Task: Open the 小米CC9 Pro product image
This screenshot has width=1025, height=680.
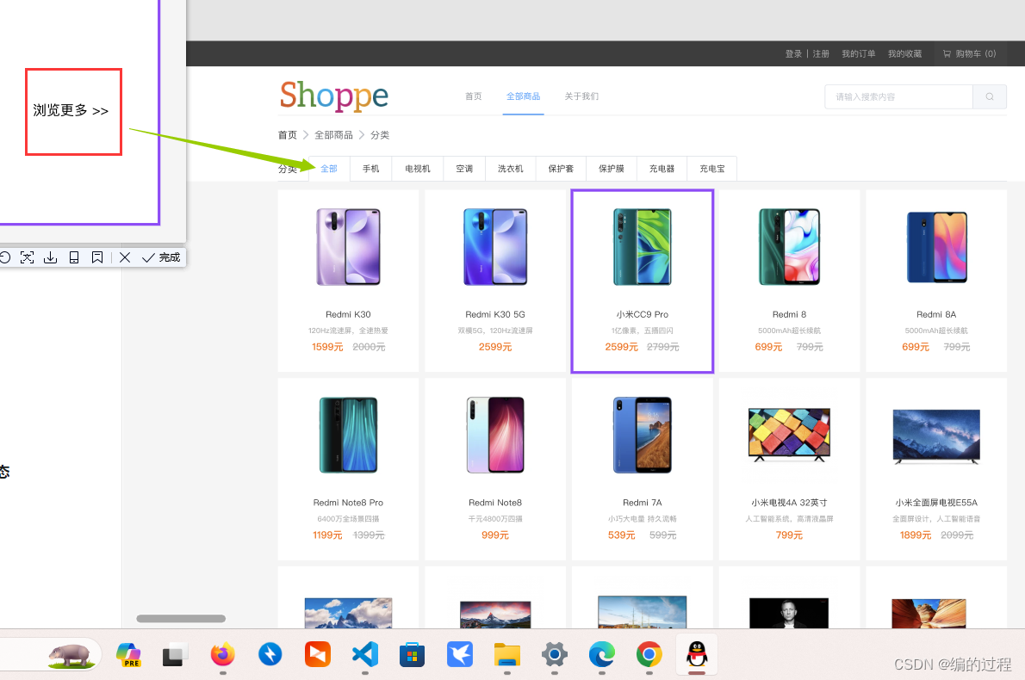Action: 643,247
